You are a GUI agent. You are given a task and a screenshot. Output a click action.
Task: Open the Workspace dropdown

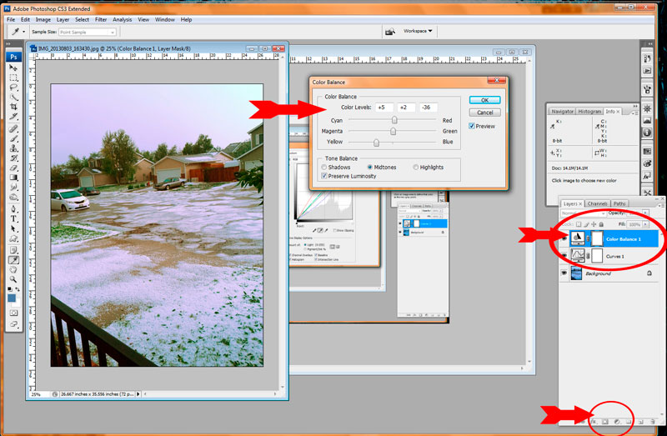(x=418, y=31)
